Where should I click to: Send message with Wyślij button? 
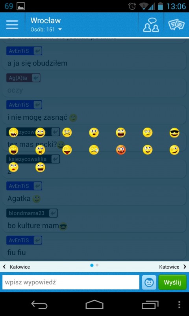(x=172, y=282)
